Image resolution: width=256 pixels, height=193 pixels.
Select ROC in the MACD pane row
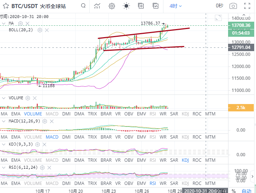point(197,137)
